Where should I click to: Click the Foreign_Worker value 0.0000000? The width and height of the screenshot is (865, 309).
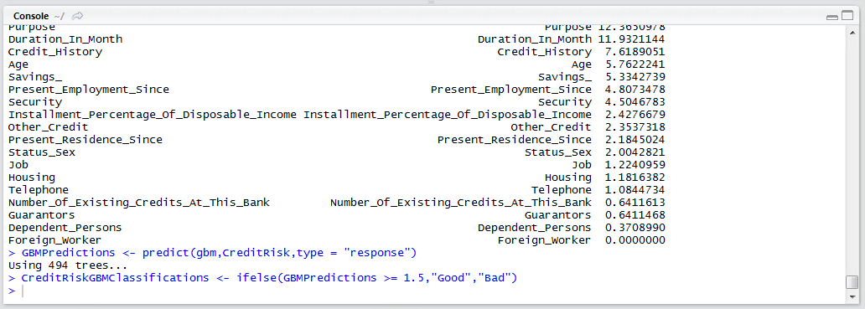tap(635, 240)
